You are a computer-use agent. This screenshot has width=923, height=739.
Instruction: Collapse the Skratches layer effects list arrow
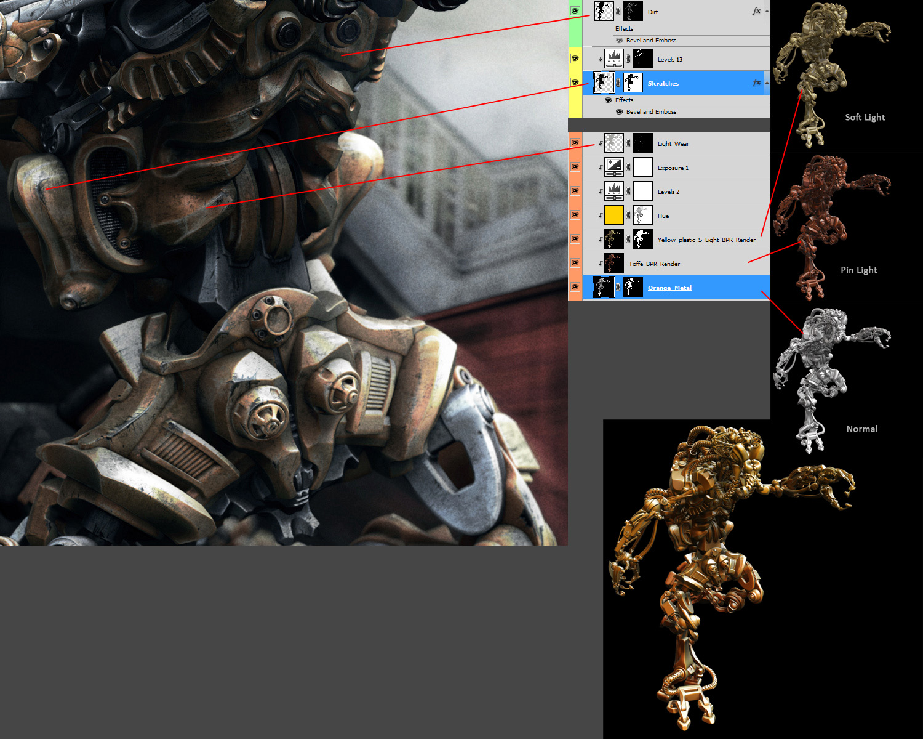coord(767,83)
